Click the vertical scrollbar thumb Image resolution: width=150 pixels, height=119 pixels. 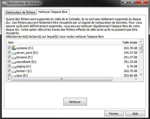coord(141,49)
